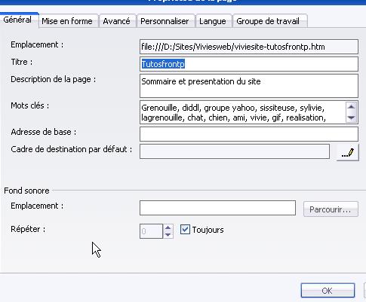This screenshot has height=302, width=366.
Task: Click the Parcourir button
Action: point(331,209)
